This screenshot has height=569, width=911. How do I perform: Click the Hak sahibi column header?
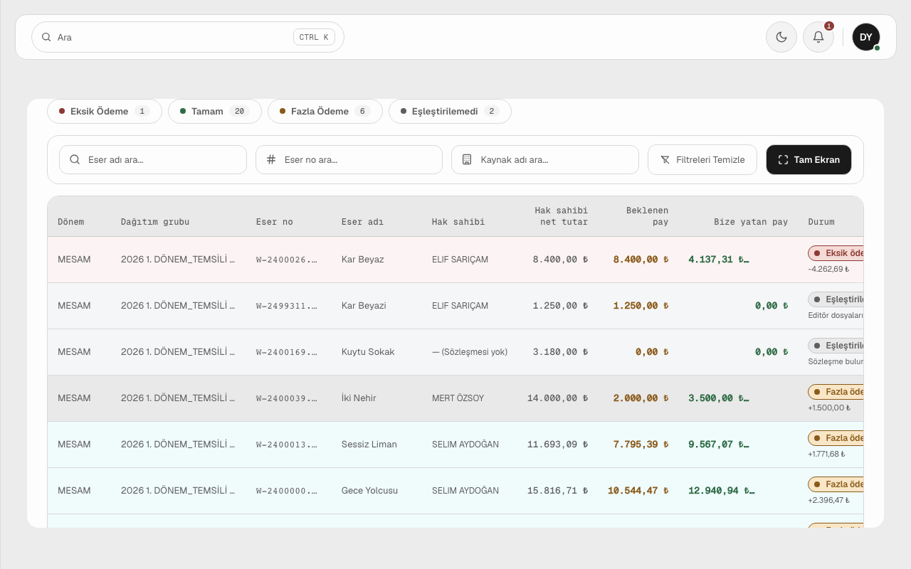pyautogui.click(x=458, y=222)
